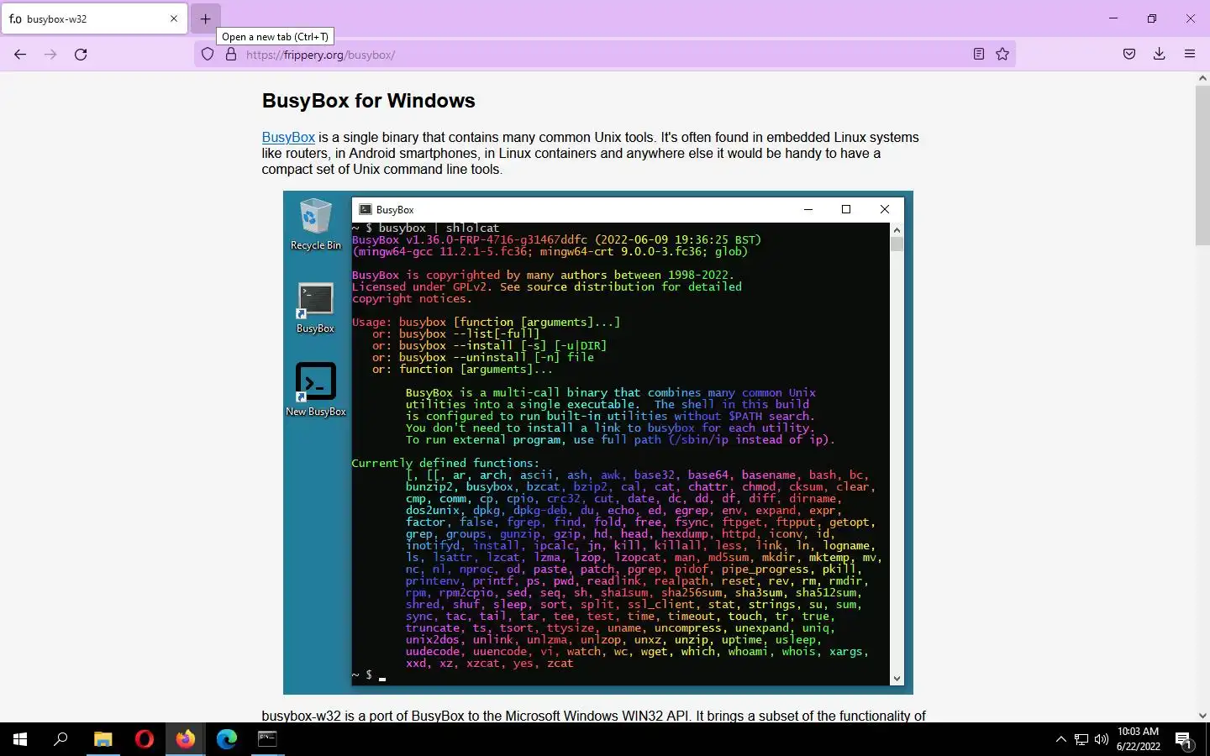Open the terminal window from the taskbar

pos(267,739)
